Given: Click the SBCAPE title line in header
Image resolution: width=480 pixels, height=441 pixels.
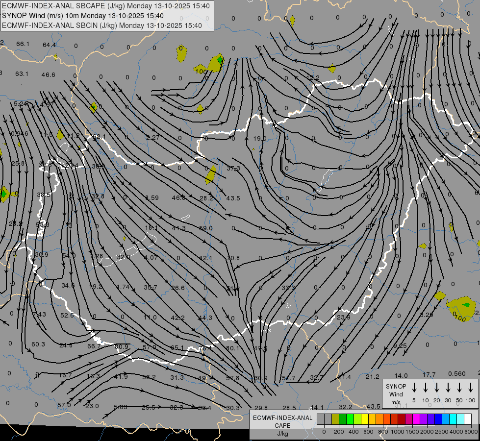Looking at the screenshot, I should (x=106, y=6).
